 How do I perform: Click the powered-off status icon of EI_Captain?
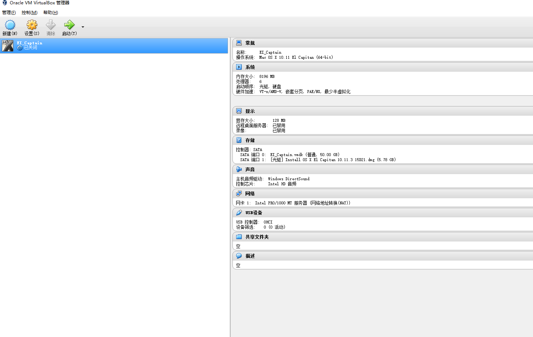tap(20, 48)
